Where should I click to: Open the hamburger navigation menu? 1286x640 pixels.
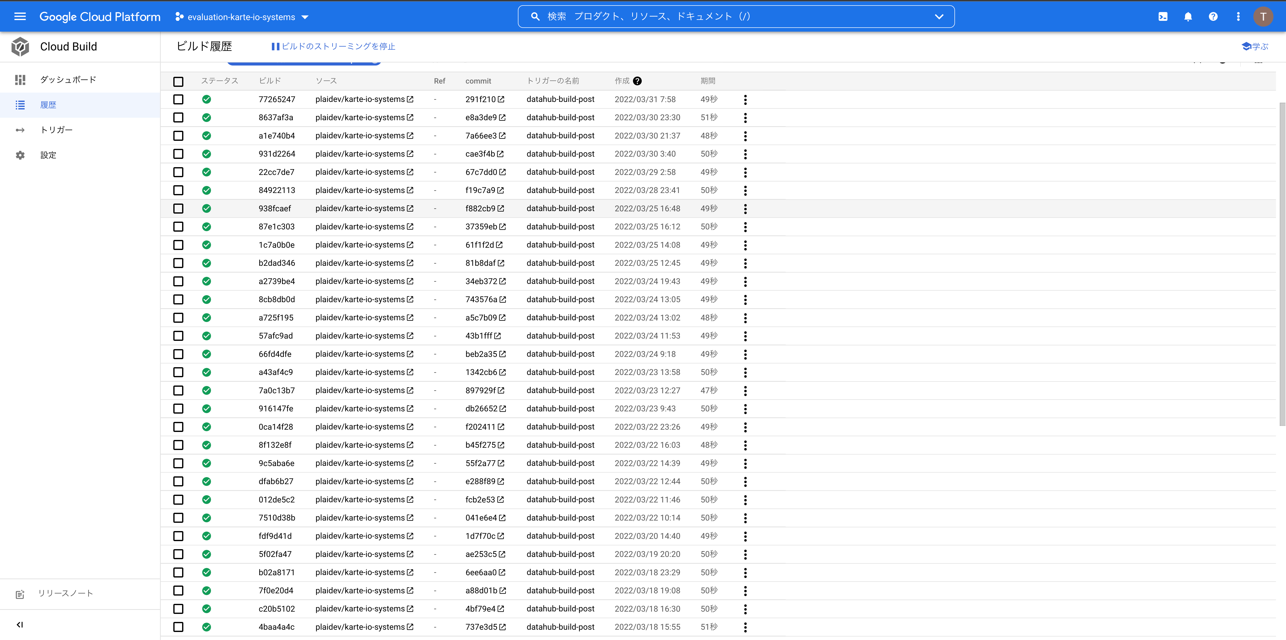pos(20,17)
